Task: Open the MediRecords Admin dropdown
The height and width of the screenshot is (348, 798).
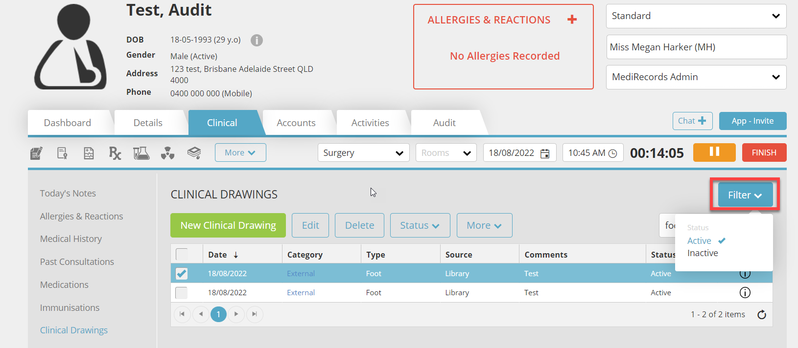Action: [x=696, y=77]
